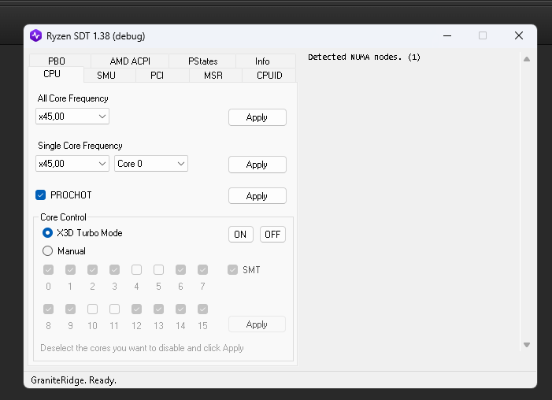Select the Manual core control option
This screenshot has width=552, height=400.
(48, 251)
